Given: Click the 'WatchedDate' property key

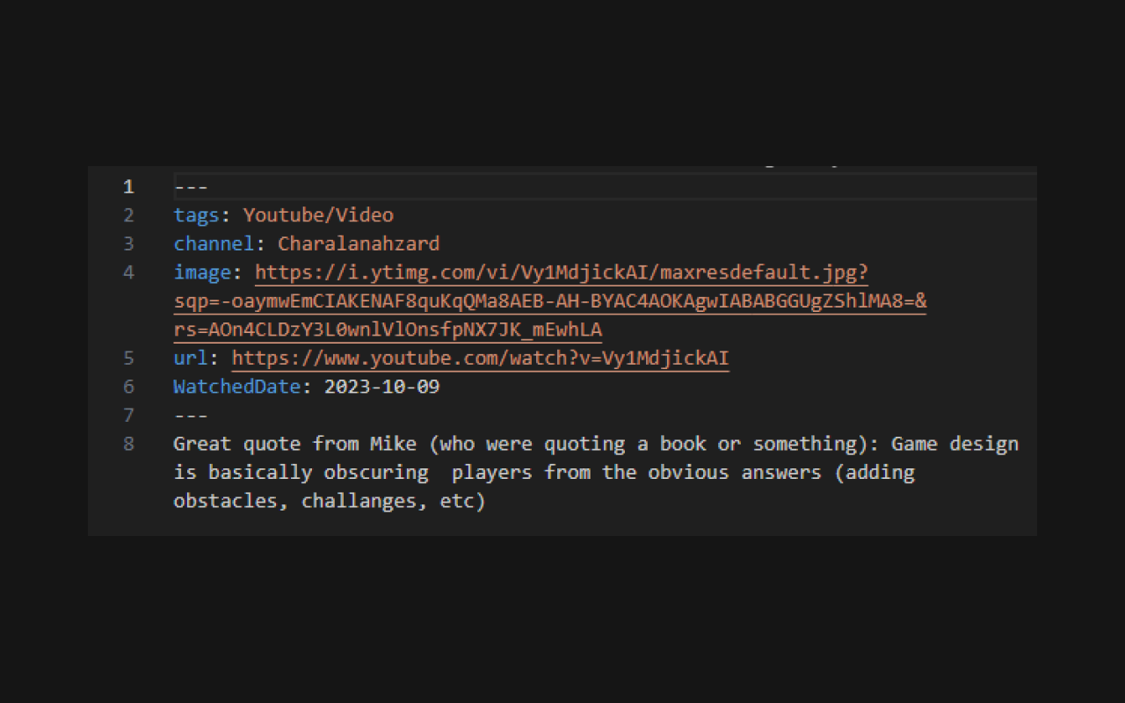Looking at the screenshot, I should point(236,387).
